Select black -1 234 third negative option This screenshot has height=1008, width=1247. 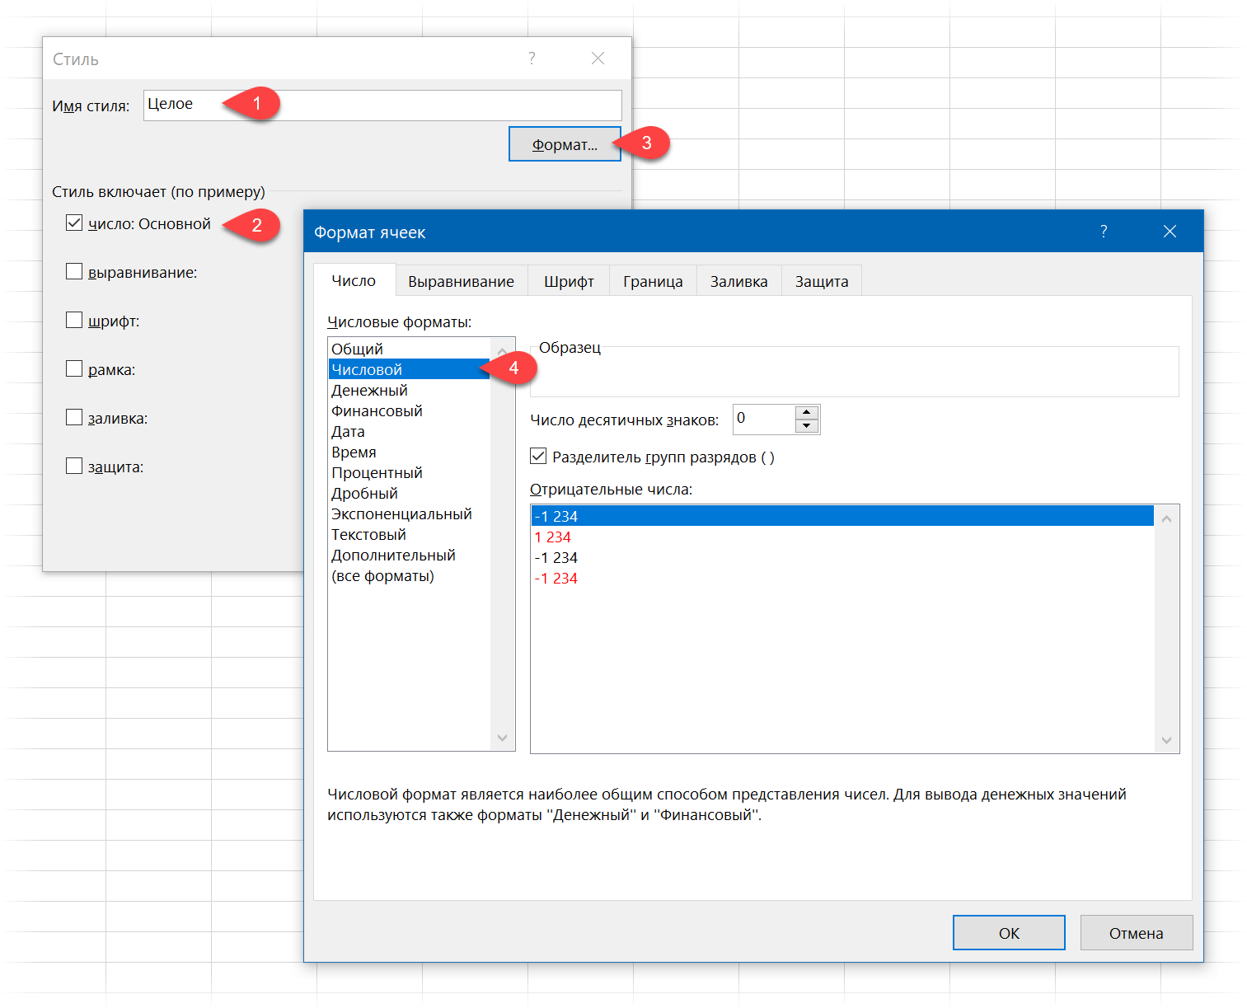842,557
